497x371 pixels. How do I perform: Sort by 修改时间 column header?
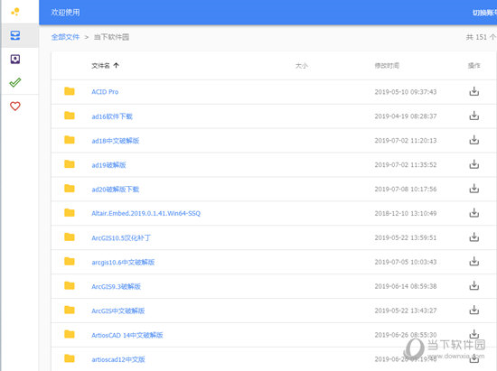pyautogui.click(x=387, y=66)
